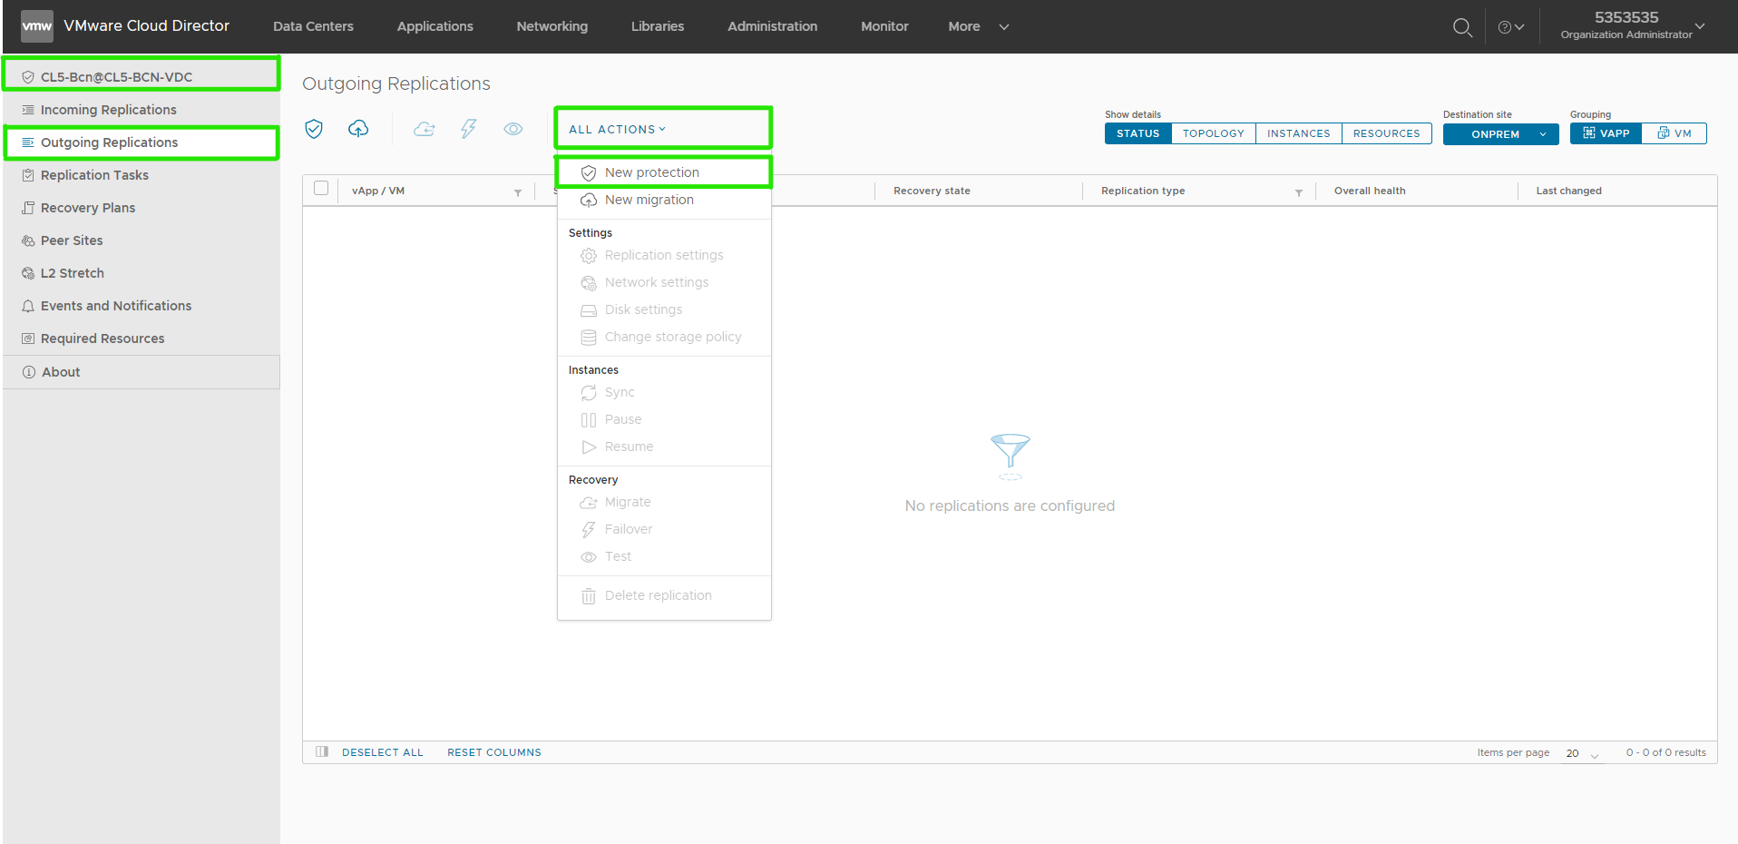This screenshot has width=1738, height=844.
Task: Go to the Networking tab
Action: [x=552, y=26]
